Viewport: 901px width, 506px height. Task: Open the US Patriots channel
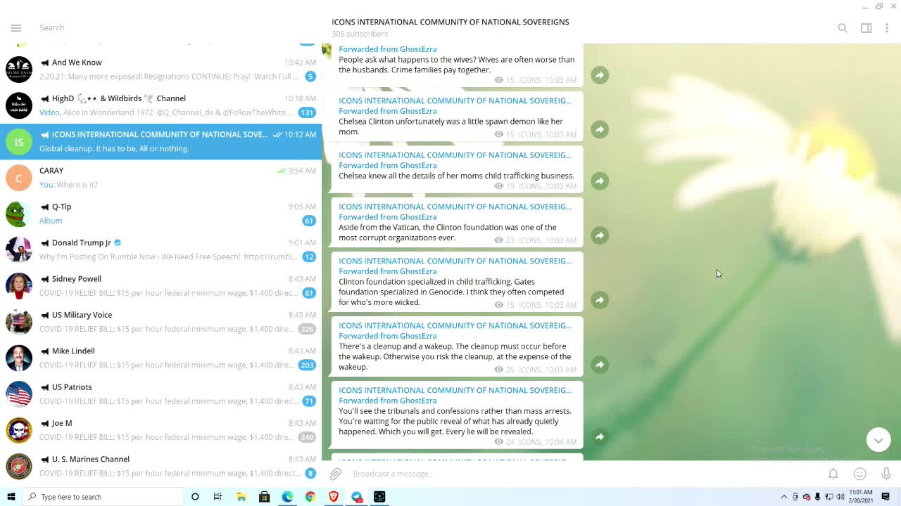click(x=160, y=394)
